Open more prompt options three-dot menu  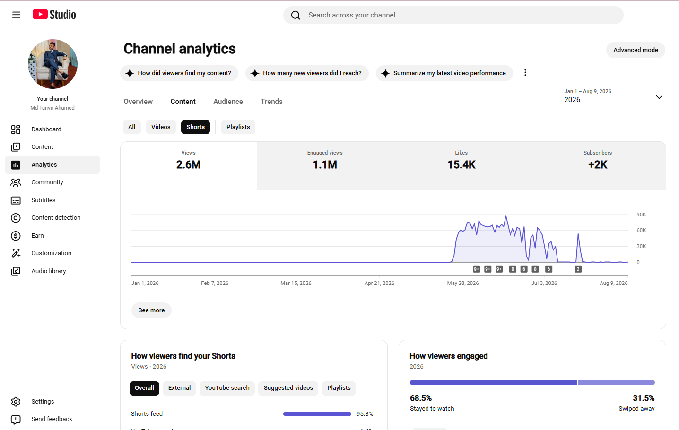[525, 73]
